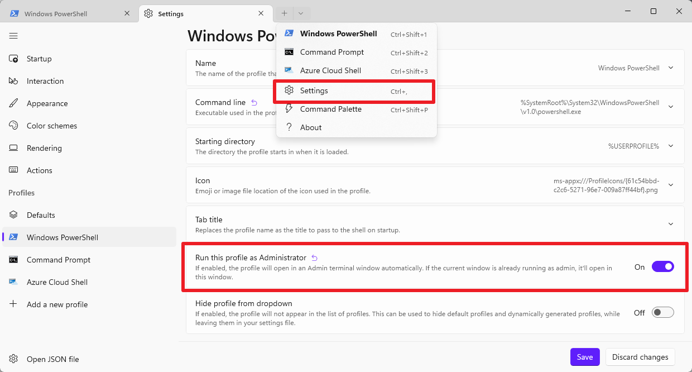The width and height of the screenshot is (692, 372).
Task: Expand the Tab title section
Action: [670, 224]
